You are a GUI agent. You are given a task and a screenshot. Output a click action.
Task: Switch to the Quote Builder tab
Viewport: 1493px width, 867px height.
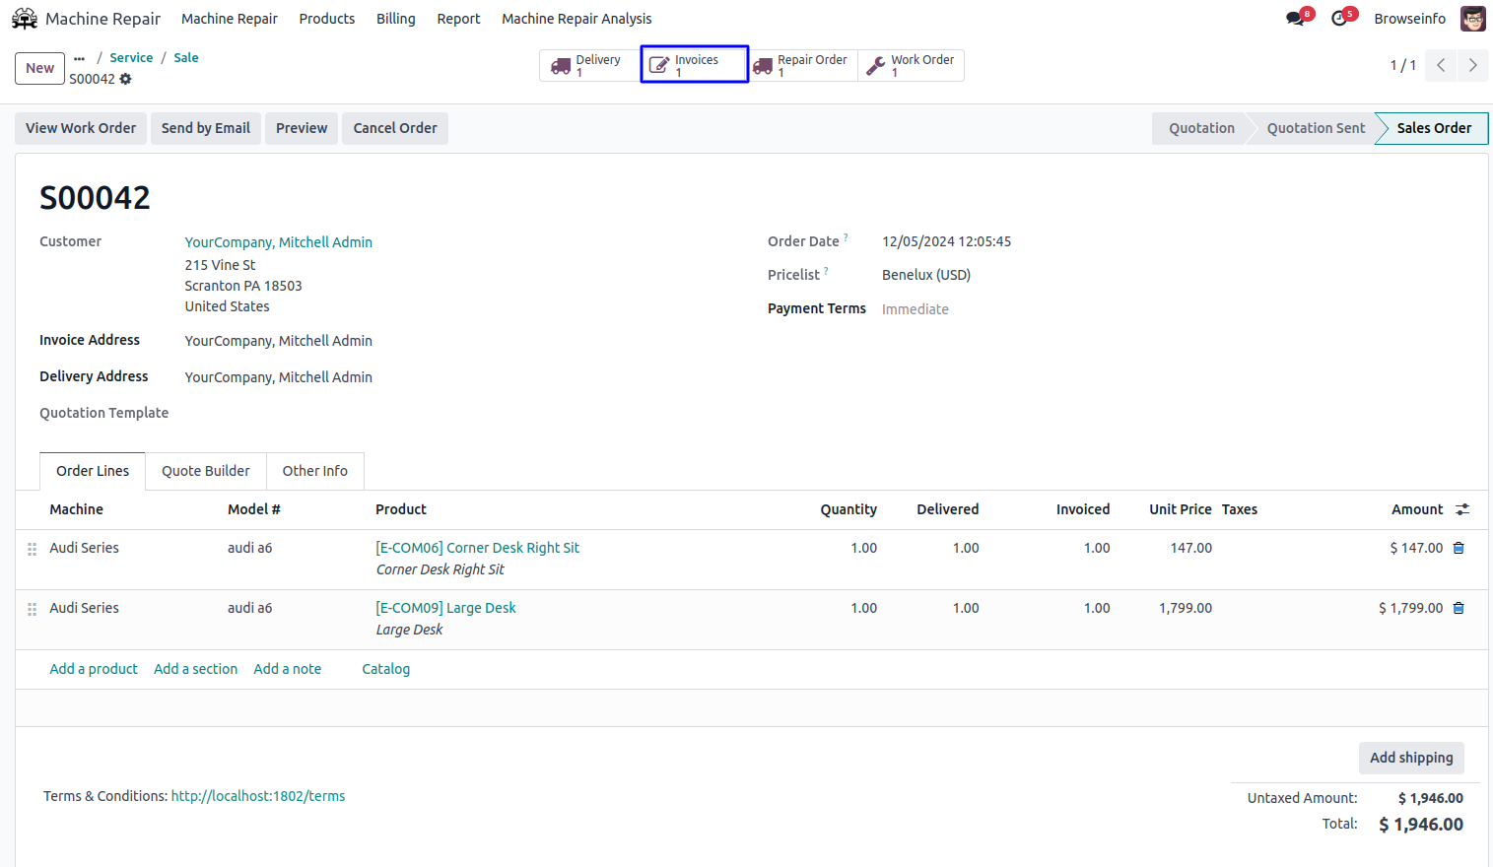pos(205,471)
